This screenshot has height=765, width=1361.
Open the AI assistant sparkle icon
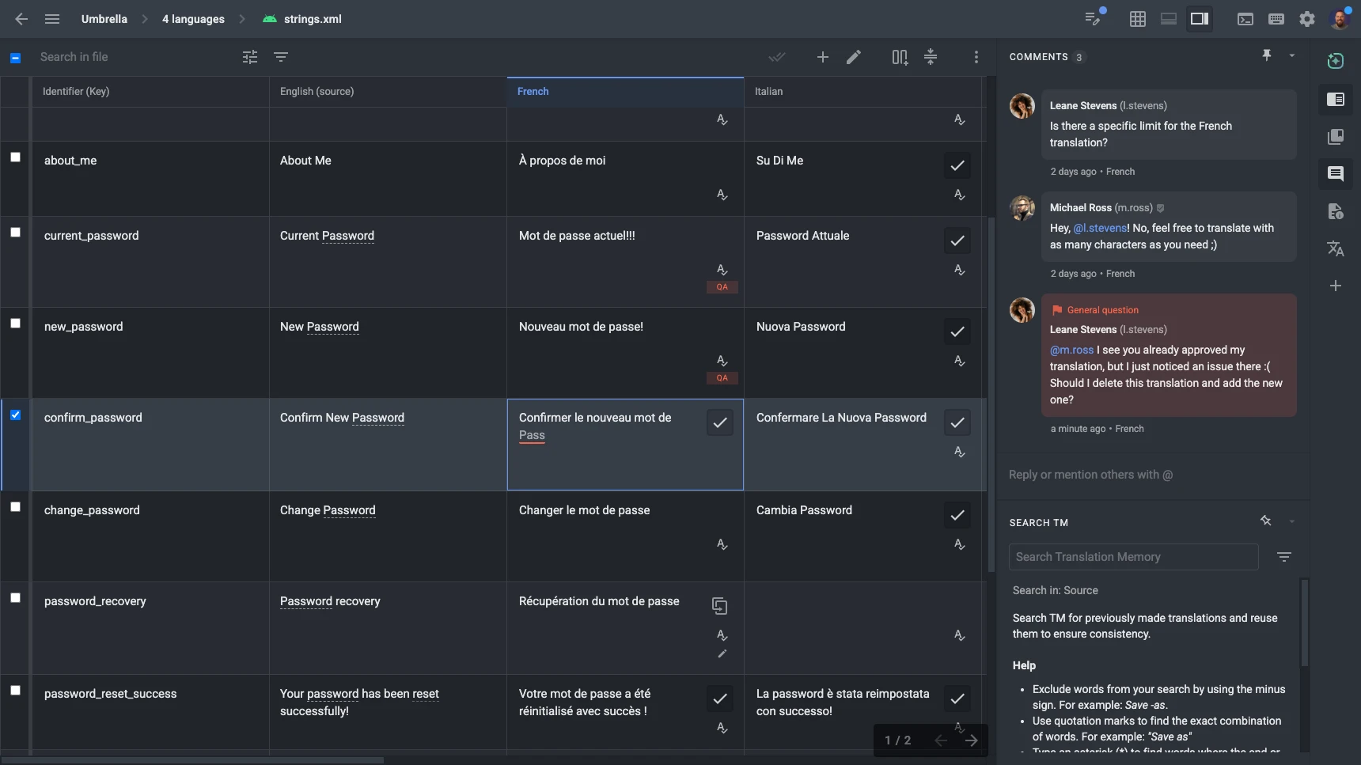tap(1335, 61)
